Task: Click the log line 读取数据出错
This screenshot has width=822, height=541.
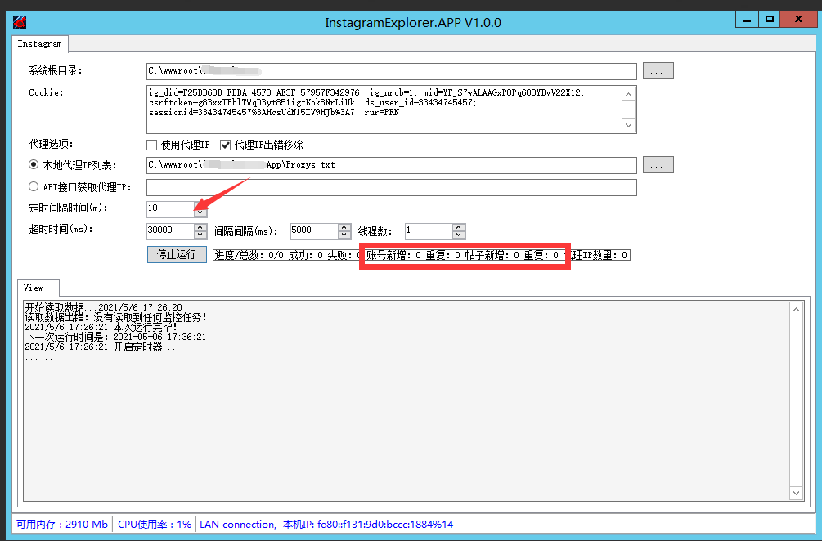Action: click(x=116, y=317)
